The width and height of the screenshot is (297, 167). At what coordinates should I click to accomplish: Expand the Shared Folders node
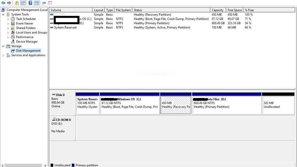coord(8,28)
